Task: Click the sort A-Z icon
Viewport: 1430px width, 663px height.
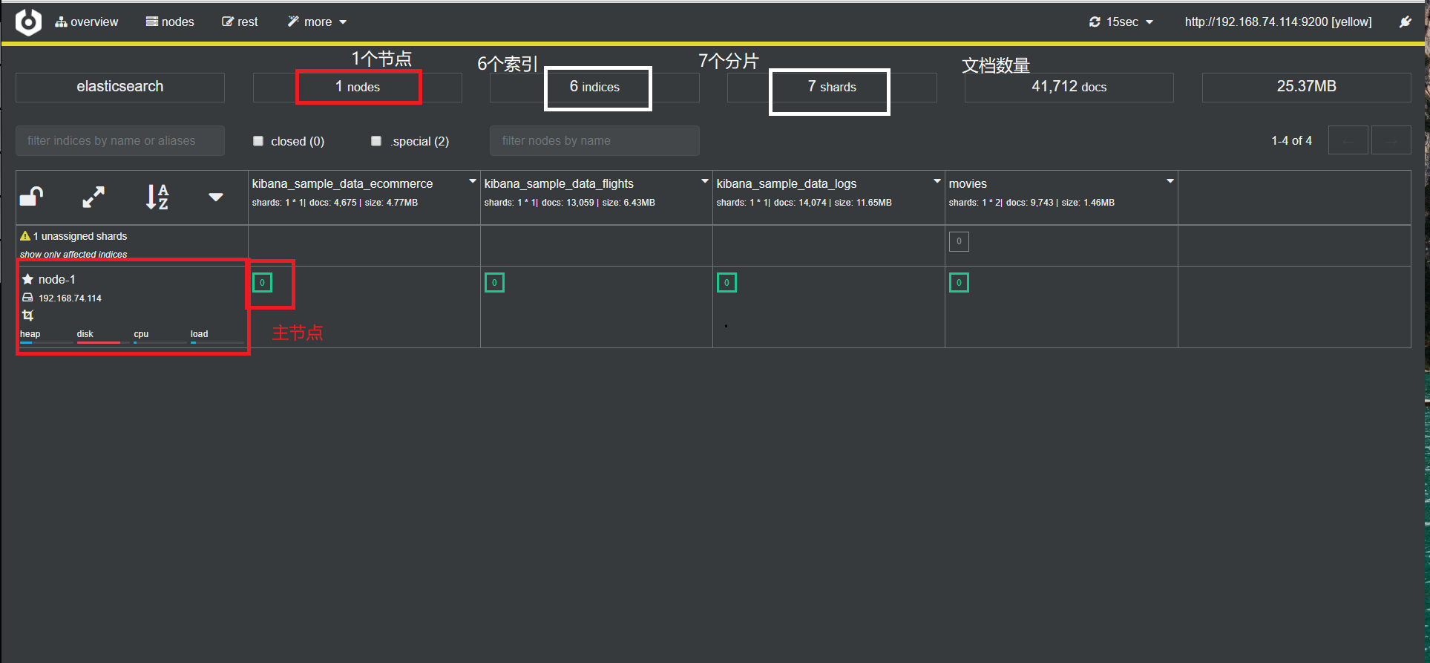Action: click(x=157, y=197)
